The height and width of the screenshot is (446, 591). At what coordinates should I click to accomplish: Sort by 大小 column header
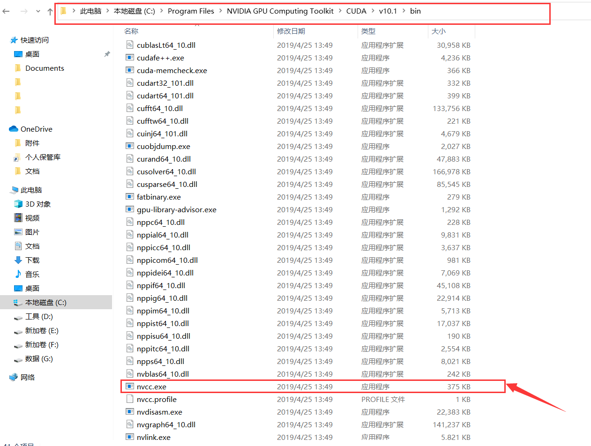point(438,31)
